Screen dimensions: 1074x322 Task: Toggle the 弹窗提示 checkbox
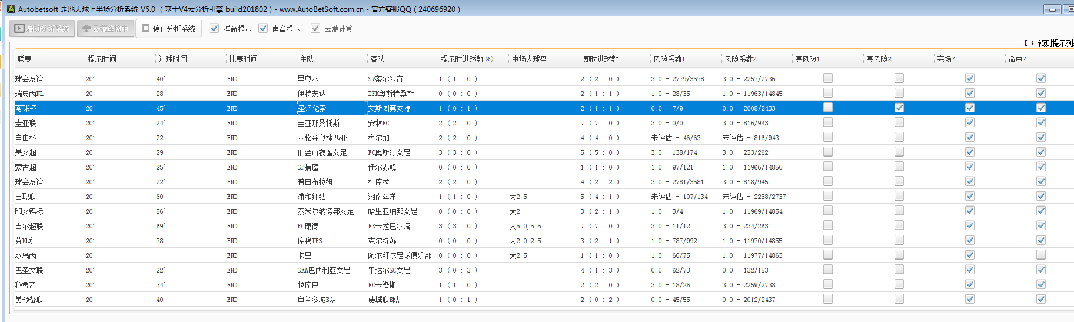pos(215,28)
